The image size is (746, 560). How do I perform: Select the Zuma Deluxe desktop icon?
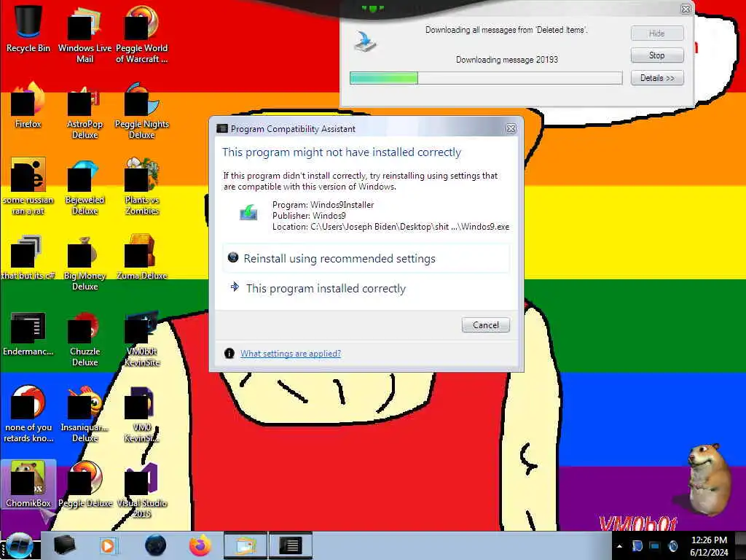[x=141, y=256]
